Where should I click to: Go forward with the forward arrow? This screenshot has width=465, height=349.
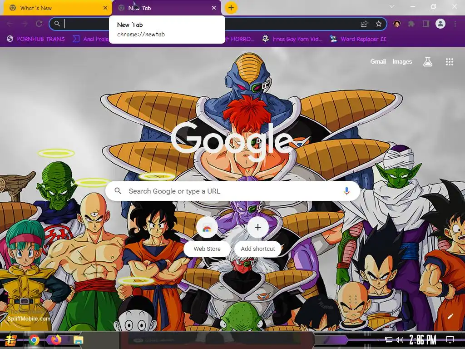pos(25,24)
